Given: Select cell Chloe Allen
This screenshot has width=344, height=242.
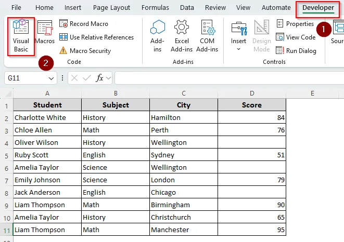Looking at the screenshot, I should pyautogui.click(x=47, y=130).
